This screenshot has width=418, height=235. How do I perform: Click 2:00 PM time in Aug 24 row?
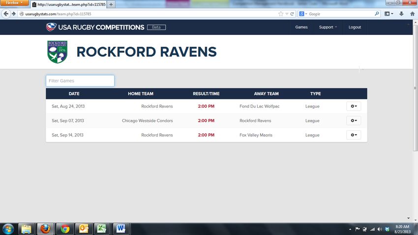(206, 106)
